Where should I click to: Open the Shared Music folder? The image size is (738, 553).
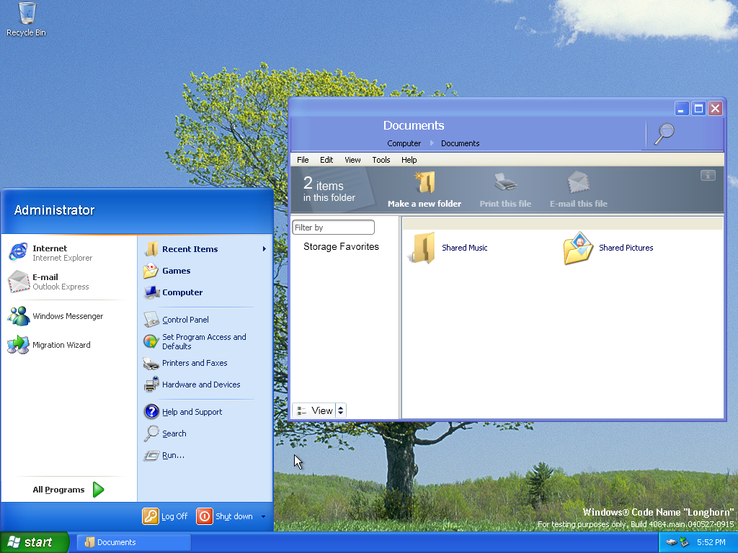point(423,248)
